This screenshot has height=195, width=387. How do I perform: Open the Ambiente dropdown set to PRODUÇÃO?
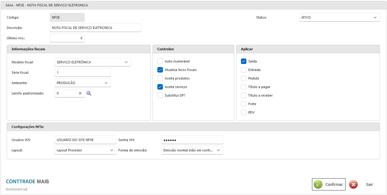[x=83, y=83]
